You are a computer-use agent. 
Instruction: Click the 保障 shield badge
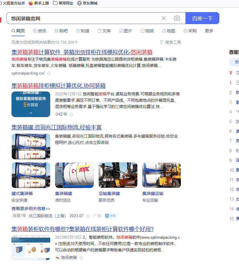point(111,216)
